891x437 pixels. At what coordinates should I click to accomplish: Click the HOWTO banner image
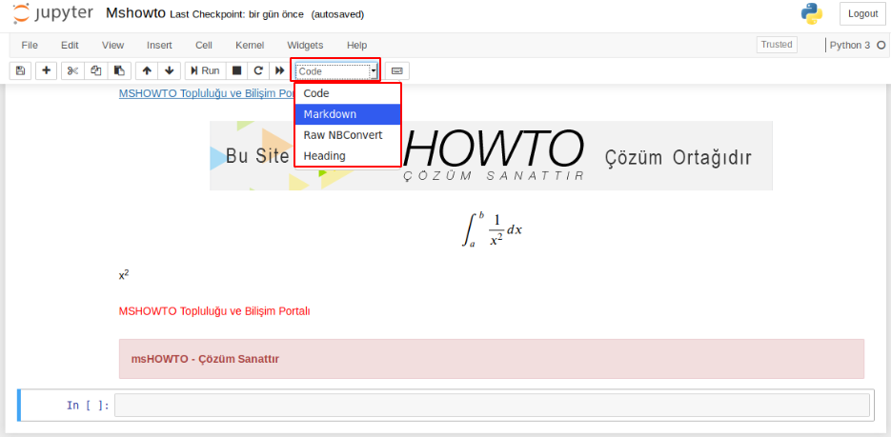click(x=491, y=155)
